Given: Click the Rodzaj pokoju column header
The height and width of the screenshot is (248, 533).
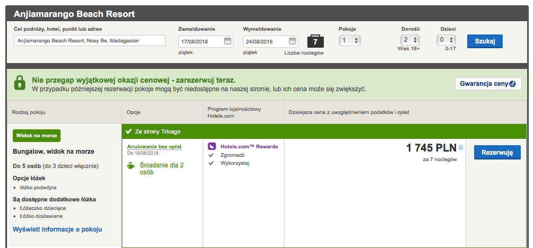Looking at the screenshot, I should click(x=29, y=112).
